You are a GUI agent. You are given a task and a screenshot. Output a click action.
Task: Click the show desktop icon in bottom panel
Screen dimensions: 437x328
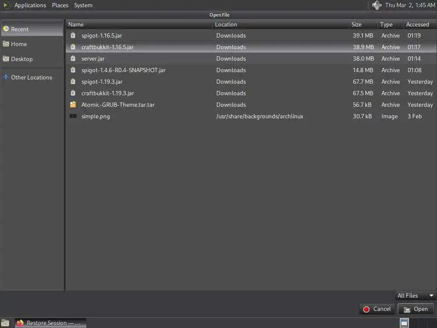[x=5, y=323]
